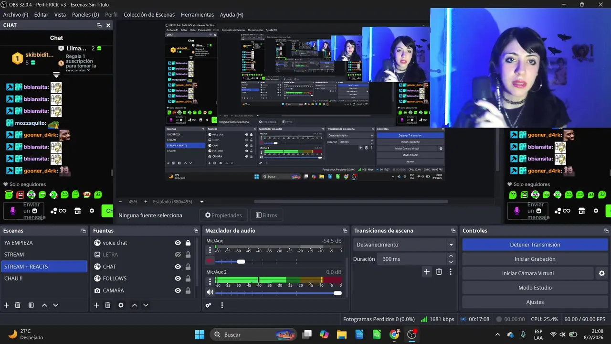Viewport: 611px width, 344px height.
Task: Show the LETRA source
Action: coord(178,255)
